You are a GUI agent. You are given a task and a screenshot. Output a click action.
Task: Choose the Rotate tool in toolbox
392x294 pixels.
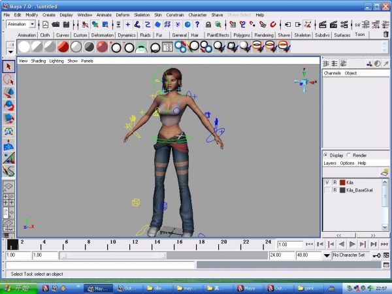click(x=8, y=105)
